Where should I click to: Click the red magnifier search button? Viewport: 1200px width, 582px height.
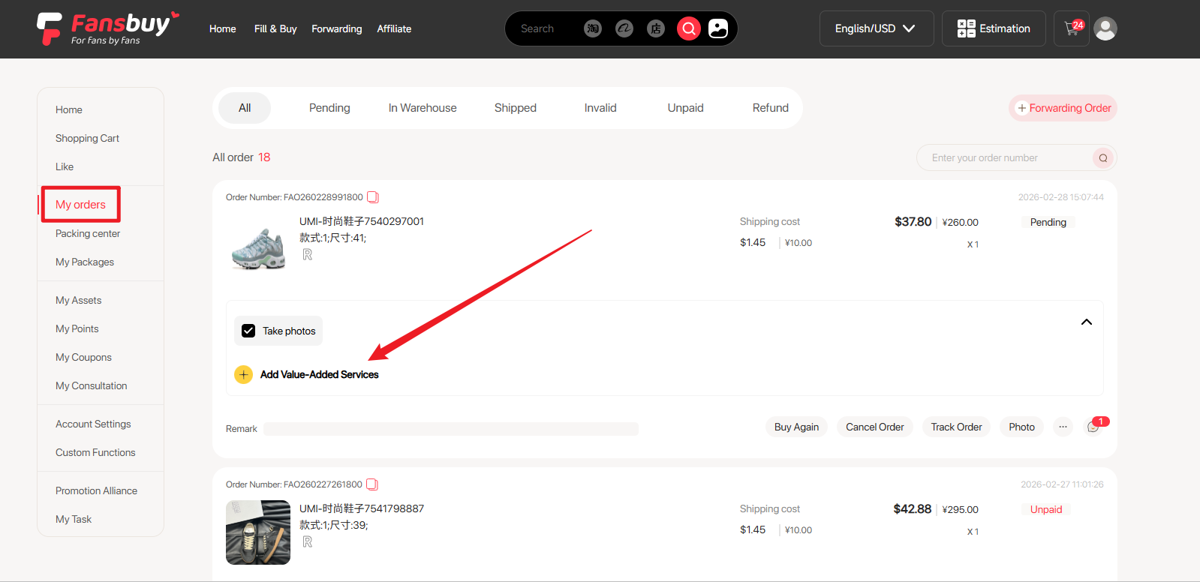click(x=688, y=28)
